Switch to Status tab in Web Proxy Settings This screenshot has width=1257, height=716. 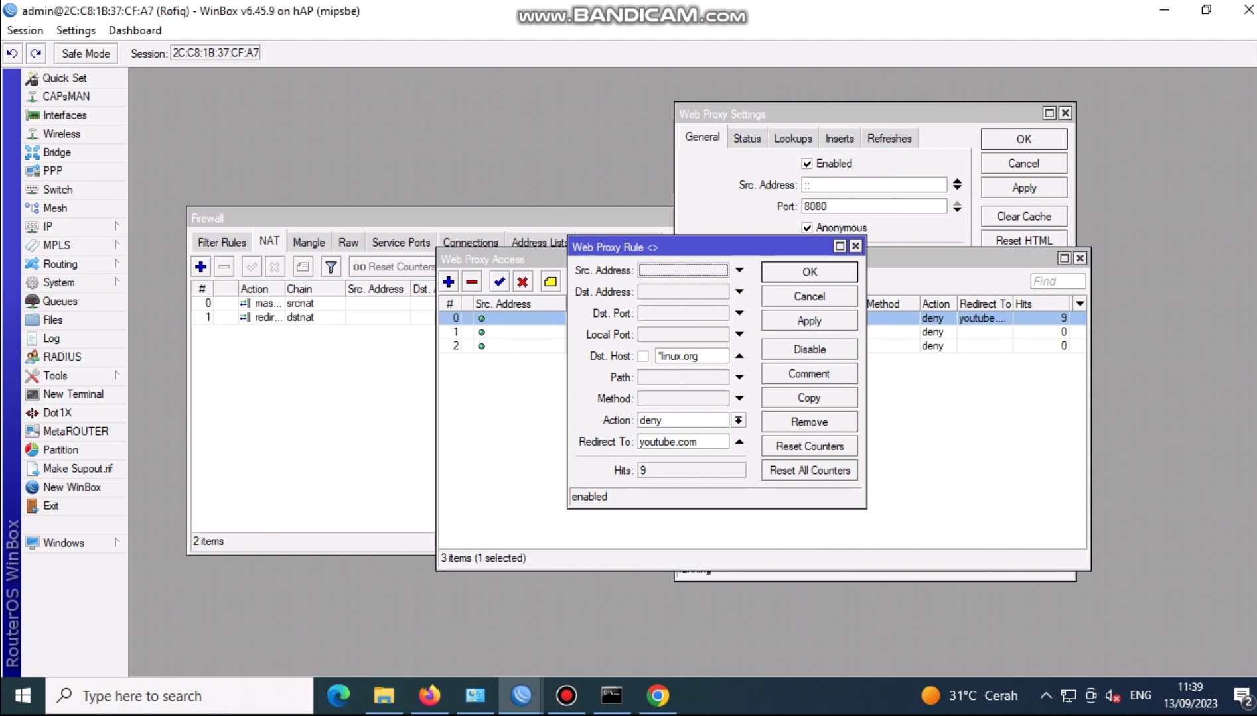(747, 138)
